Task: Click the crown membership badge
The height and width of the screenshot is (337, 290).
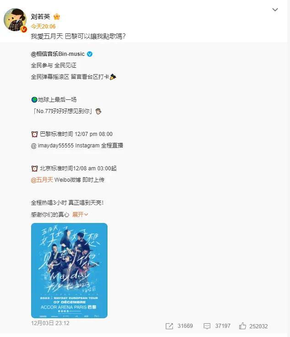Action: (x=57, y=16)
